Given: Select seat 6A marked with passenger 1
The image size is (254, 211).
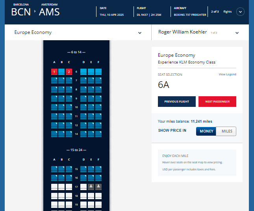Looking at the screenshot, I should point(54,72).
